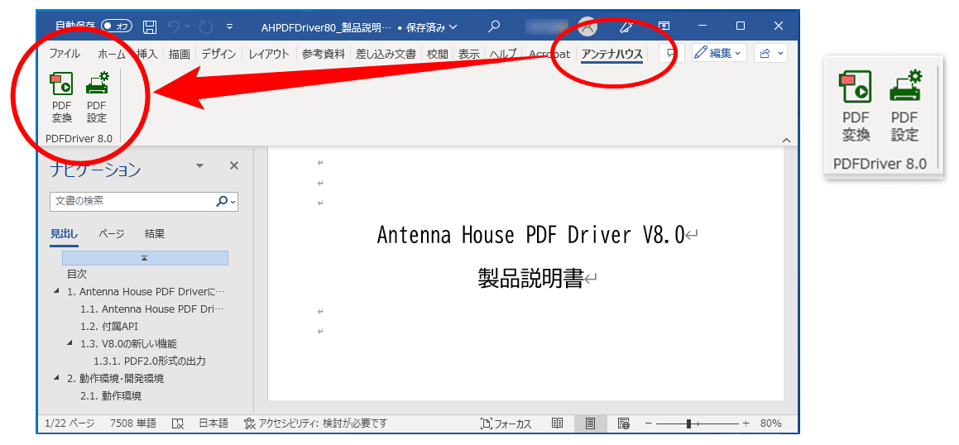
Task: Click jump-to-top bar above 目次
Action: point(145,258)
